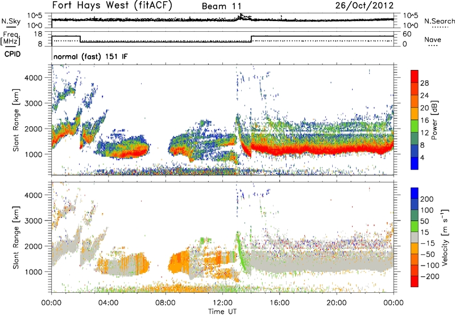Click the "12:00" time axis tick label
Image resolution: width=455 pixels, height=315 pixels.
pyautogui.click(x=222, y=303)
